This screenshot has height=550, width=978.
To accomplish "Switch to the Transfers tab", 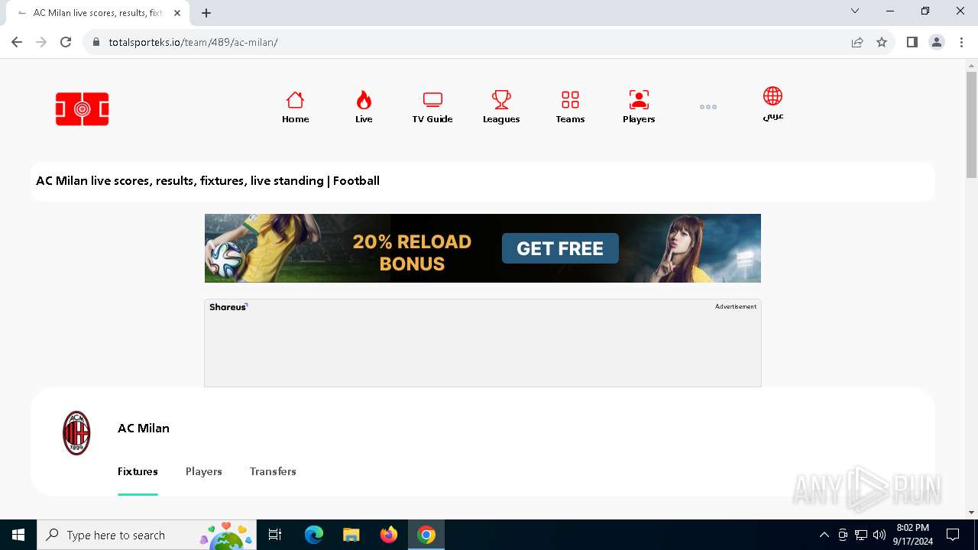I will (x=273, y=471).
